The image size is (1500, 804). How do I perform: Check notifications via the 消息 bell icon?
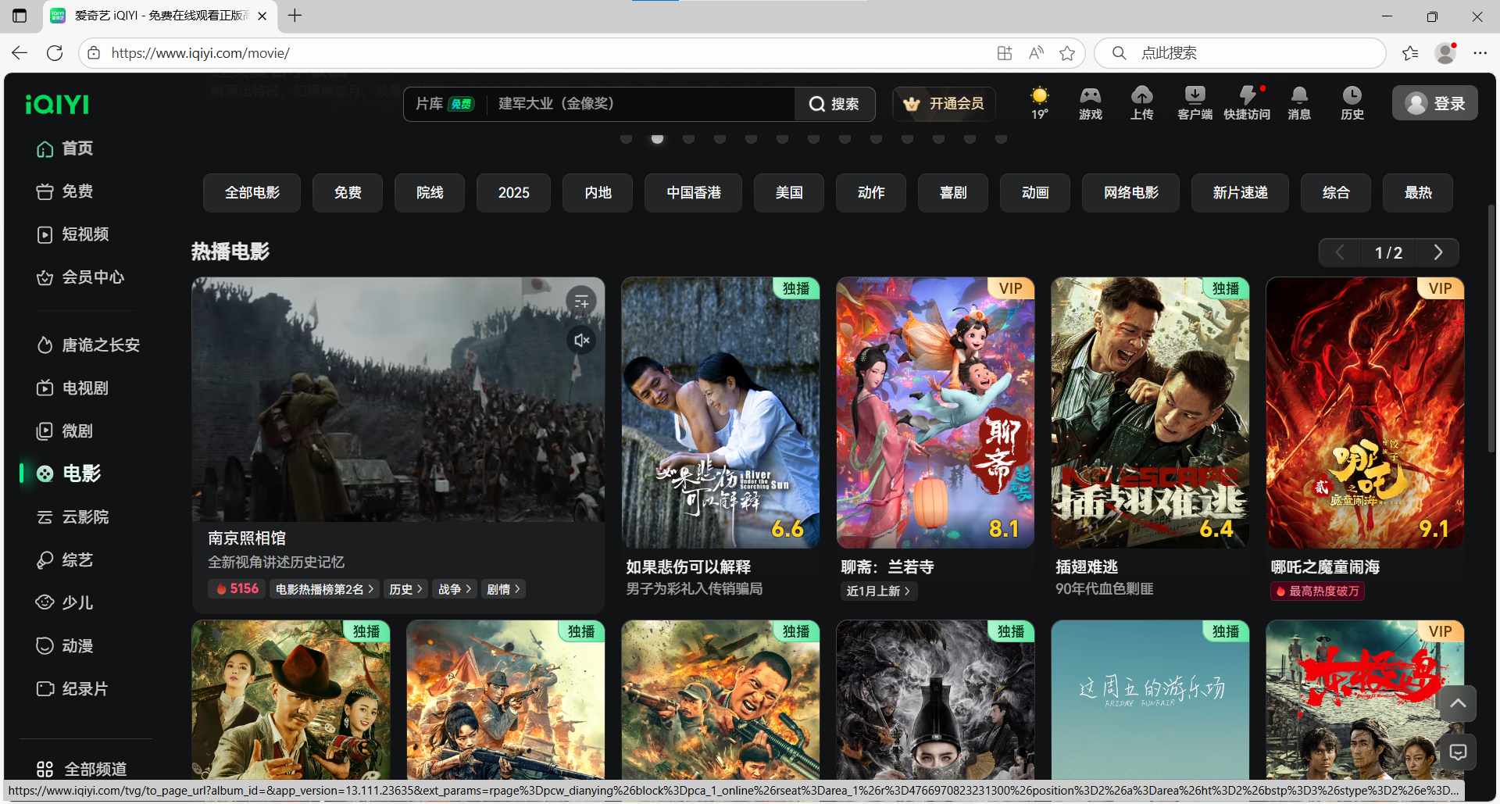click(x=1298, y=103)
